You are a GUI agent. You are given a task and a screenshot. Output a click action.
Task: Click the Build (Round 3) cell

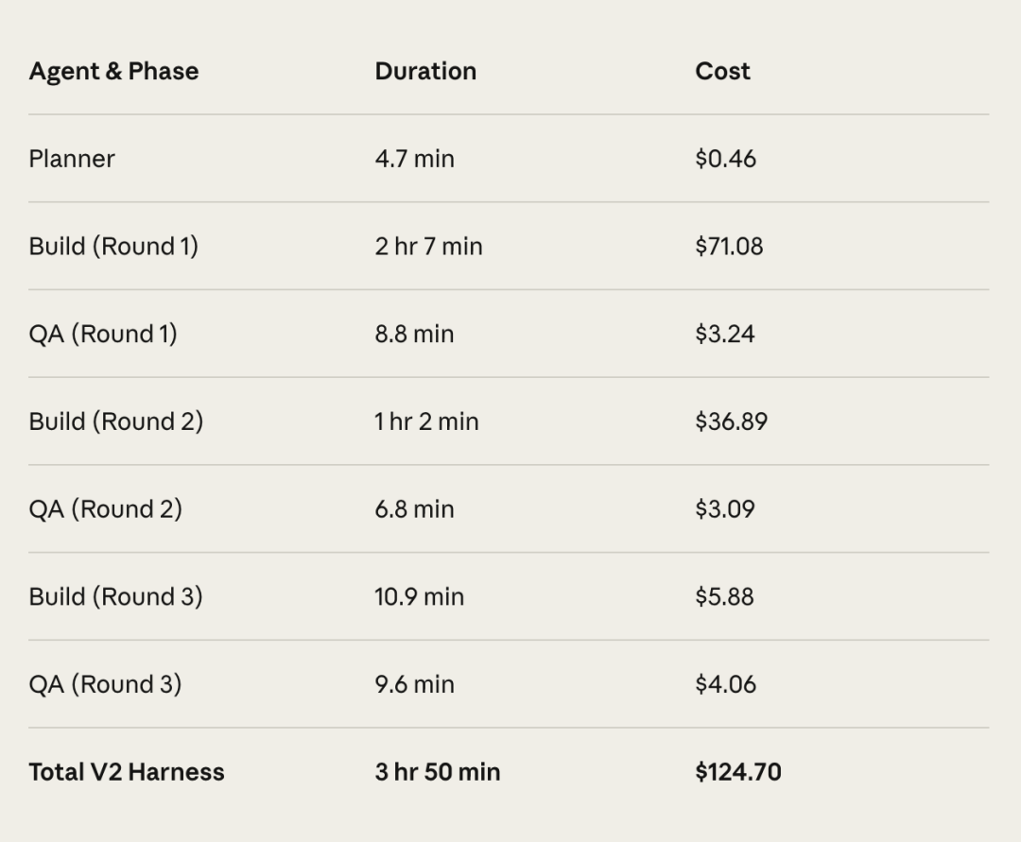(x=115, y=596)
